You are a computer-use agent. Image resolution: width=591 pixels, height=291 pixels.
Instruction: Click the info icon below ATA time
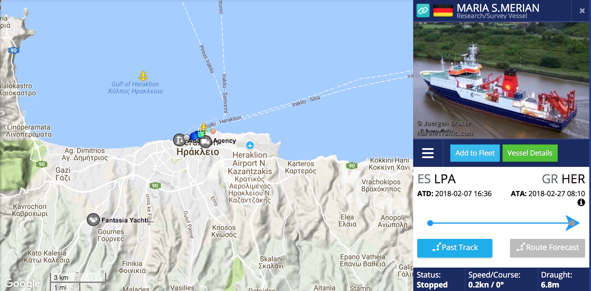coord(581,202)
